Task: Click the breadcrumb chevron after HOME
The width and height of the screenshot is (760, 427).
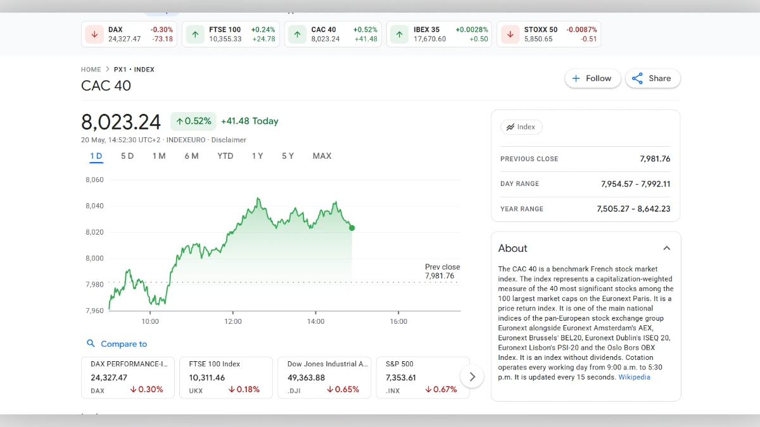Action: click(108, 70)
